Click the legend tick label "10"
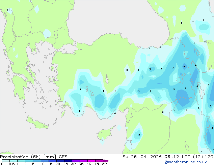 tap(42, 164)
